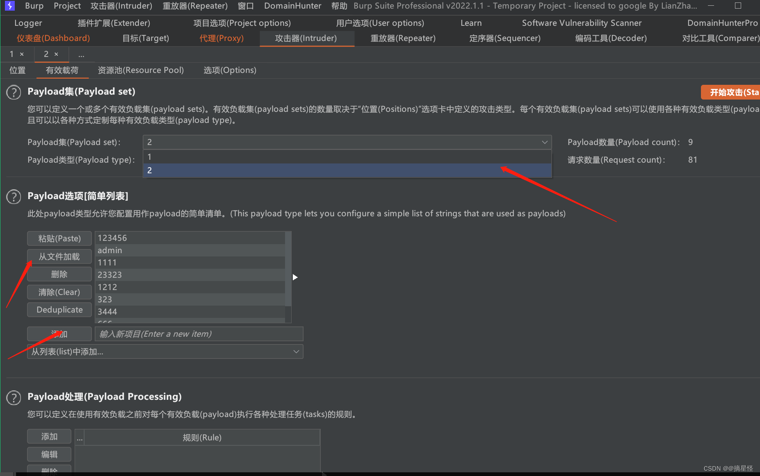Viewport: 760px width, 476px height.
Task: Open the 重放器(Repeater) menu bar item
Action: (x=195, y=6)
